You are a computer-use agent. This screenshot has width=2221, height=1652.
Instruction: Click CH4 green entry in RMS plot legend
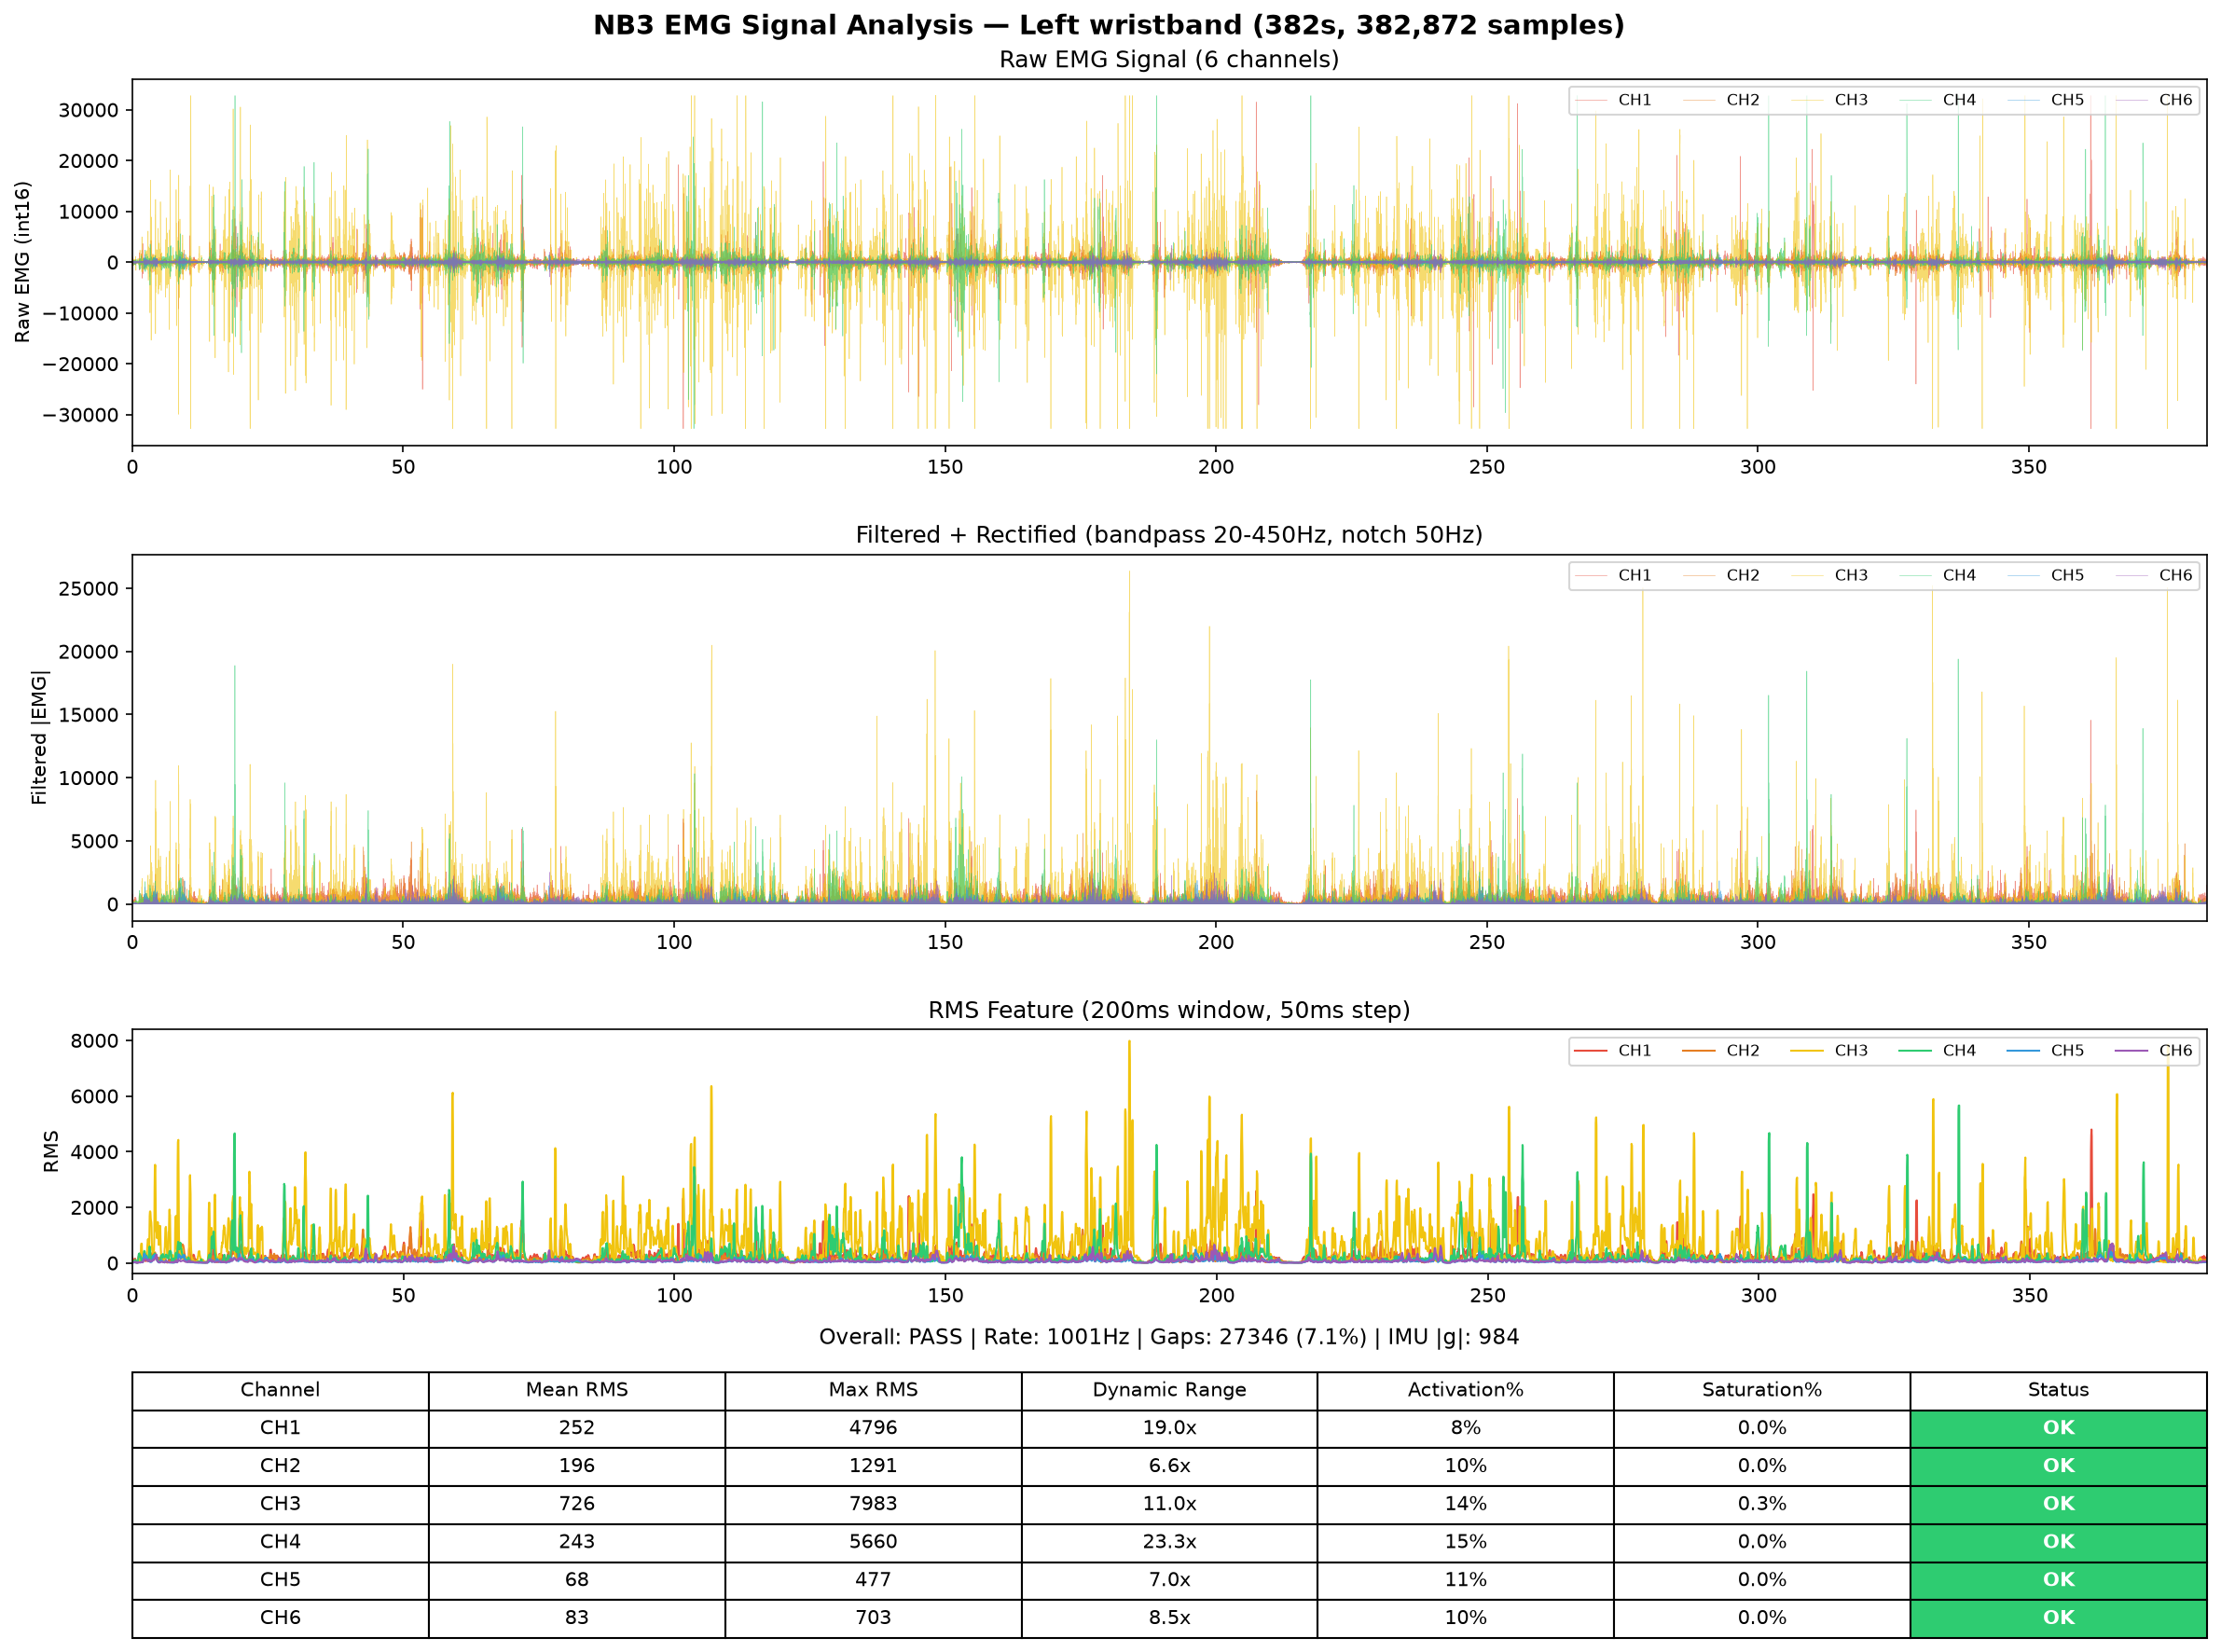point(1937,1051)
